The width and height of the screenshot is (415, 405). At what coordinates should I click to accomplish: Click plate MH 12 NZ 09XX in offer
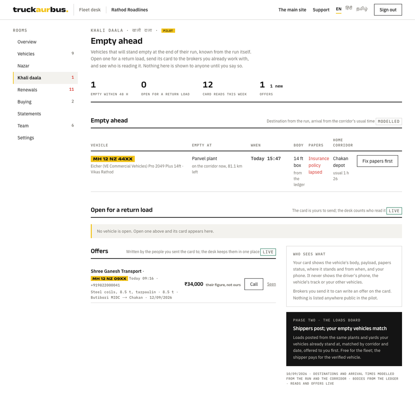click(109, 278)
